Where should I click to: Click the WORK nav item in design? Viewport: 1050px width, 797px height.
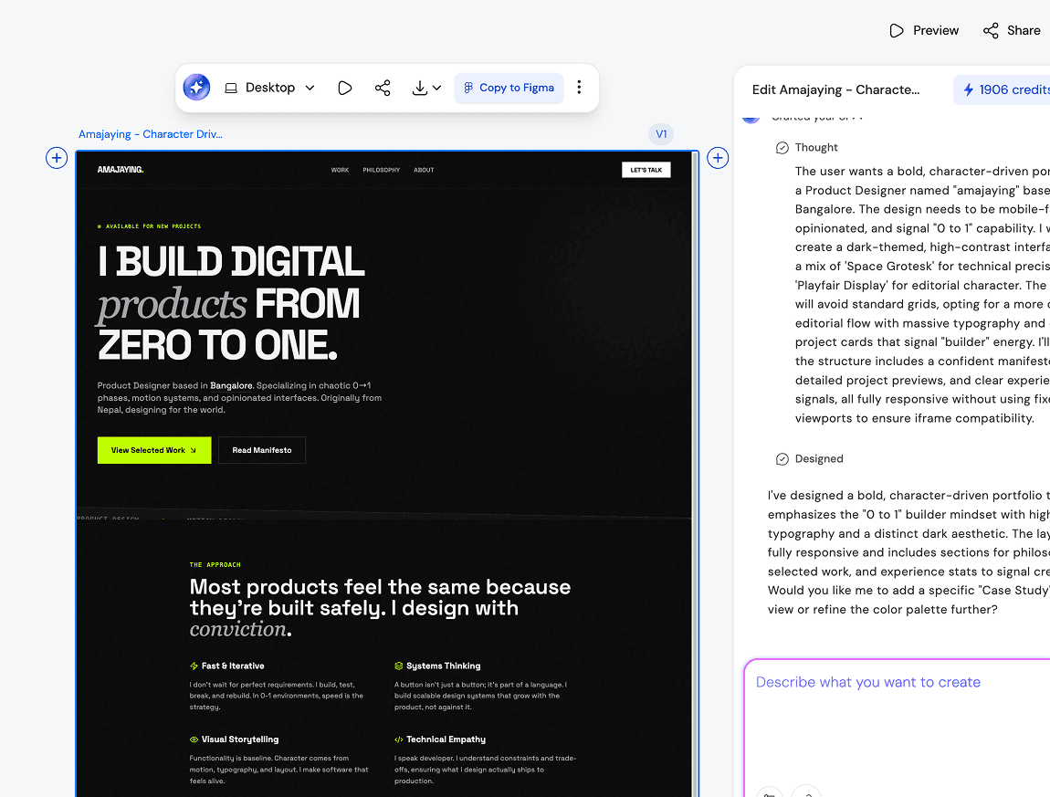[340, 170]
